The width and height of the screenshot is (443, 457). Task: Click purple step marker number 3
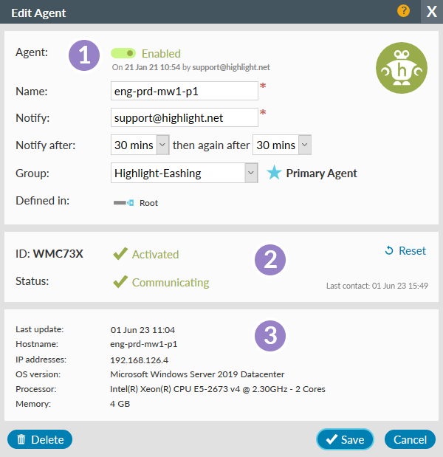271,336
